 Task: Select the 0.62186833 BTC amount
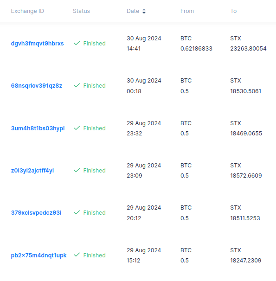196,49
